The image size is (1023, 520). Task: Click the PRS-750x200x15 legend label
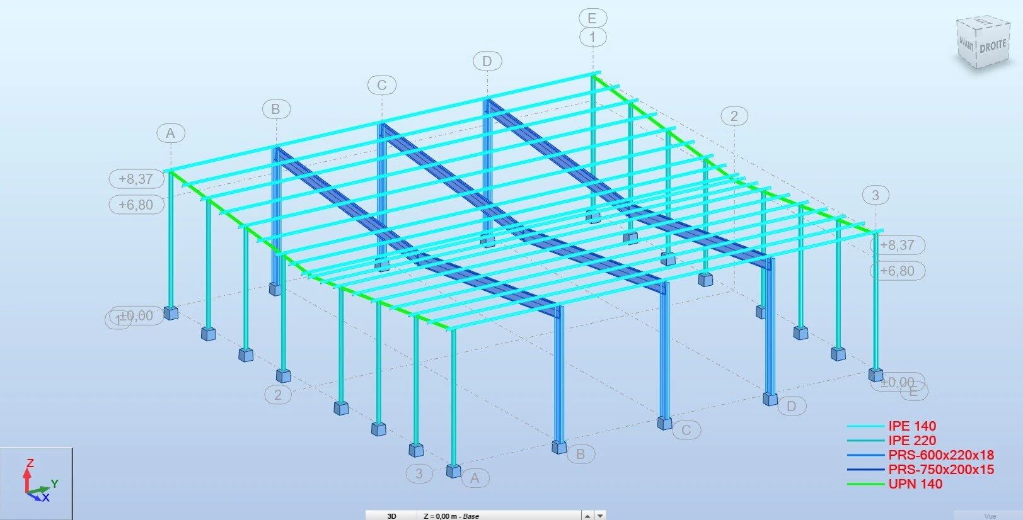[x=940, y=470]
